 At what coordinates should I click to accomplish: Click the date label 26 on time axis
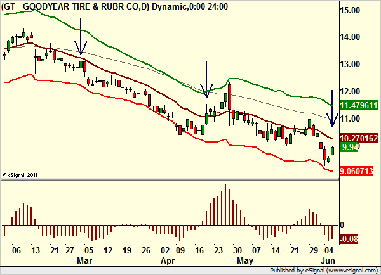(x=146, y=250)
